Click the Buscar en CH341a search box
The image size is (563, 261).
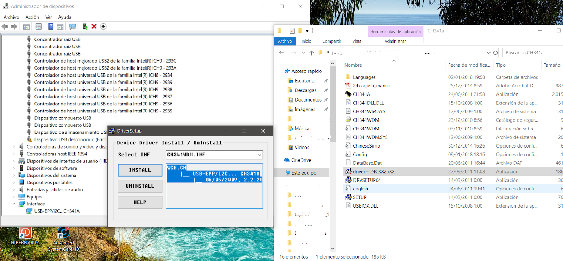[533, 53]
